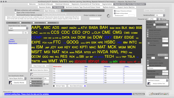Select the Selected Only radio button
Image resolution: width=174 pixels, height=98 pixels.
tap(20, 23)
